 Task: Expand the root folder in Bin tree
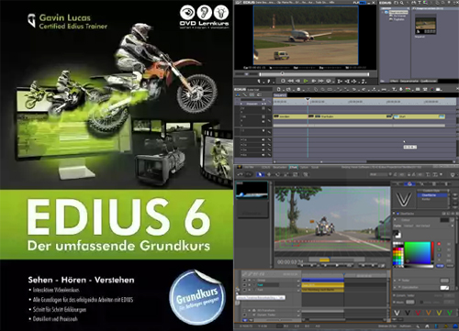[383, 12]
